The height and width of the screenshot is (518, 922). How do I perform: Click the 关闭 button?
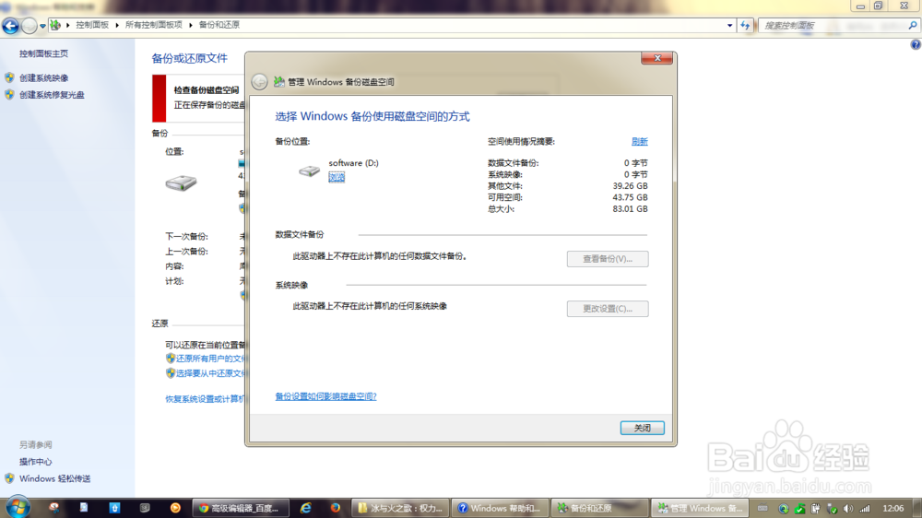(x=642, y=428)
